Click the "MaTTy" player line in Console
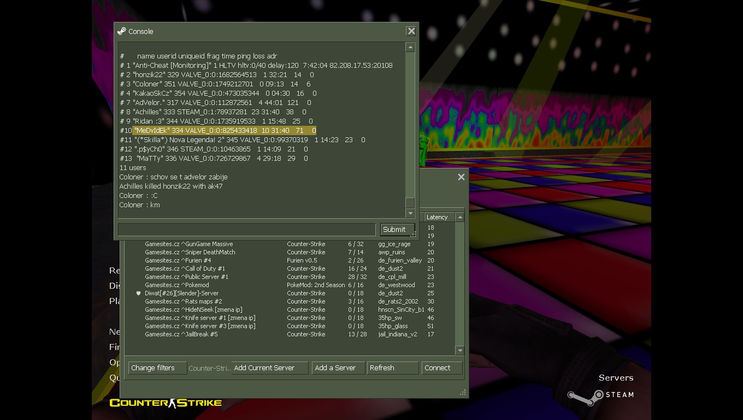 [x=214, y=158]
